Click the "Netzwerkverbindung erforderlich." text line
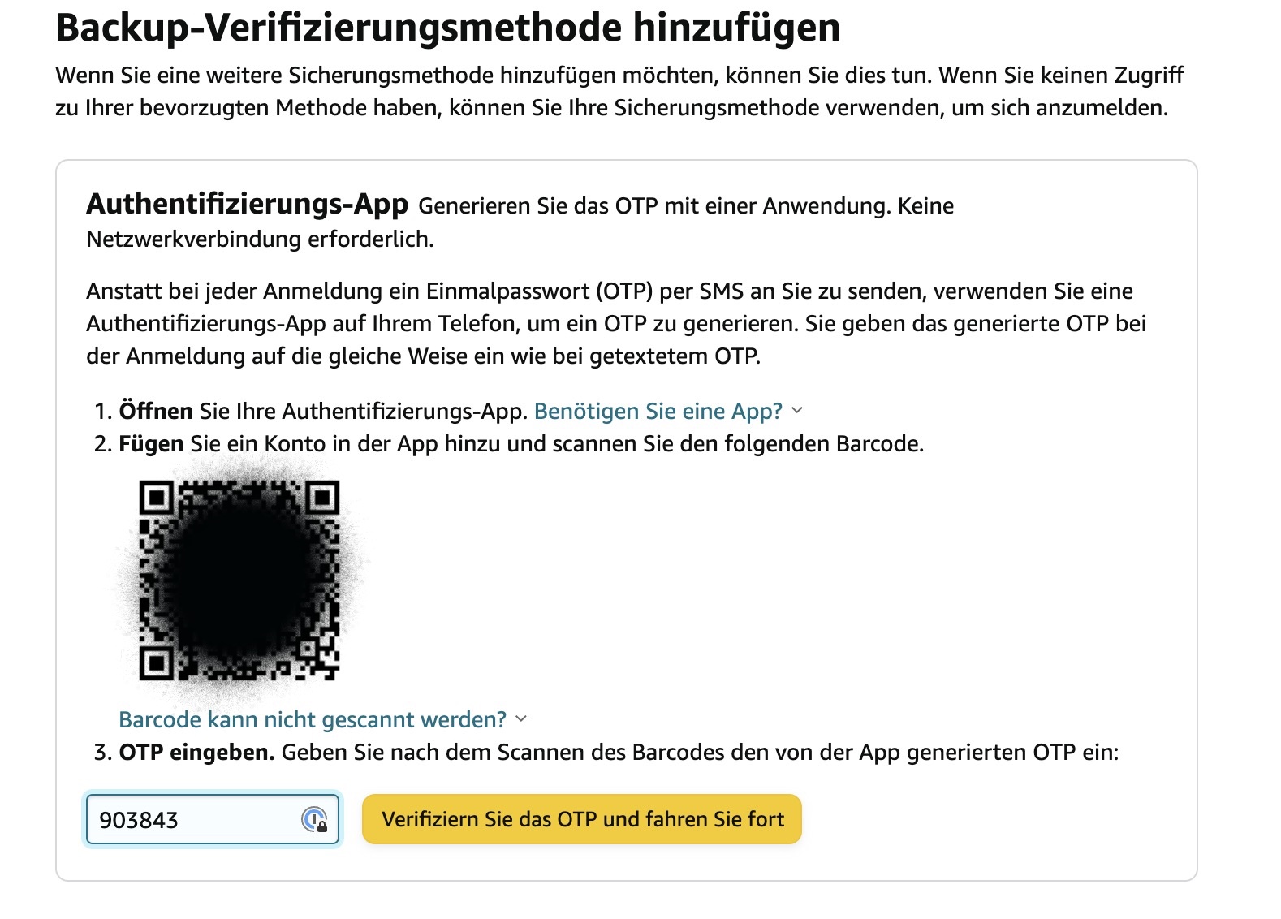 click(x=260, y=239)
